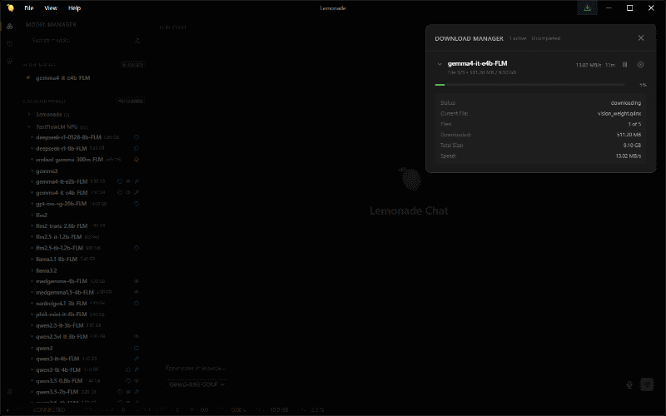Pause the gemma4-it-e4b-FLM download
This screenshot has width=666, height=416.
pyautogui.click(x=625, y=65)
